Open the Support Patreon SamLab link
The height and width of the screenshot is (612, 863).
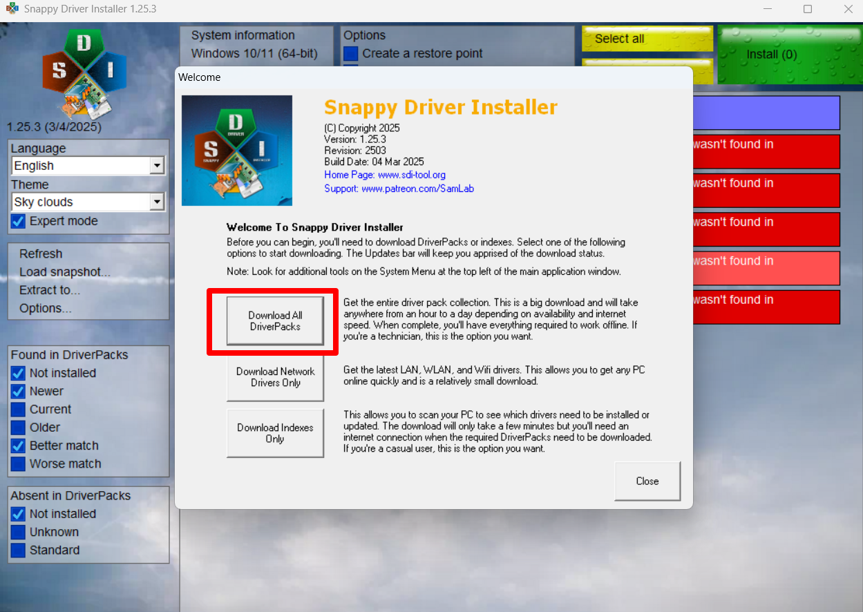click(x=399, y=189)
